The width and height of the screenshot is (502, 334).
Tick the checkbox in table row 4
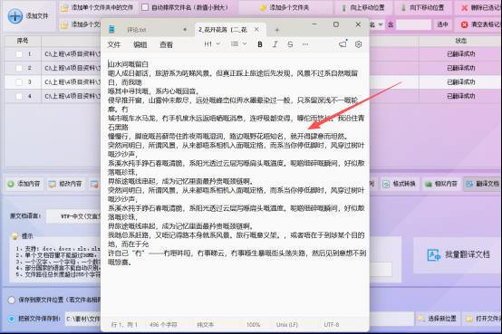click(19, 96)
